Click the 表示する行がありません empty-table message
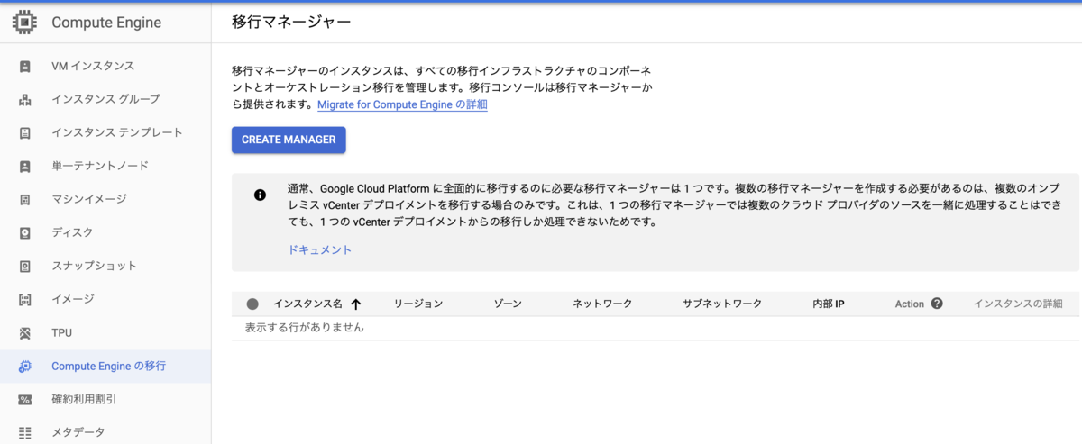Image resolution: width=1082 pixels, height=444 pixels. pyautogui.click(x=305, y=328)
